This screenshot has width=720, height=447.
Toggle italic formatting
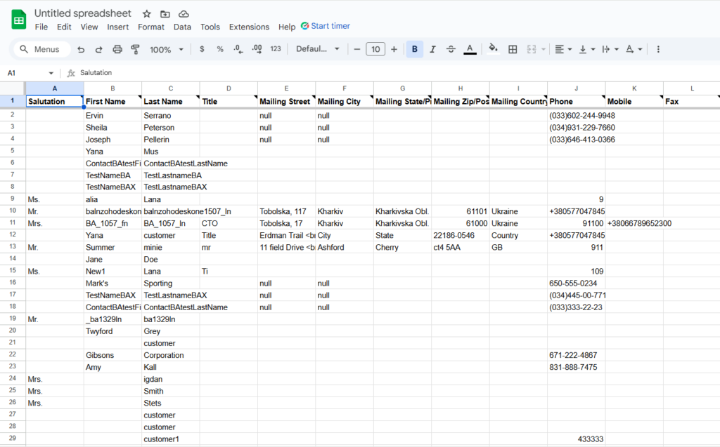tap(432, 49)
